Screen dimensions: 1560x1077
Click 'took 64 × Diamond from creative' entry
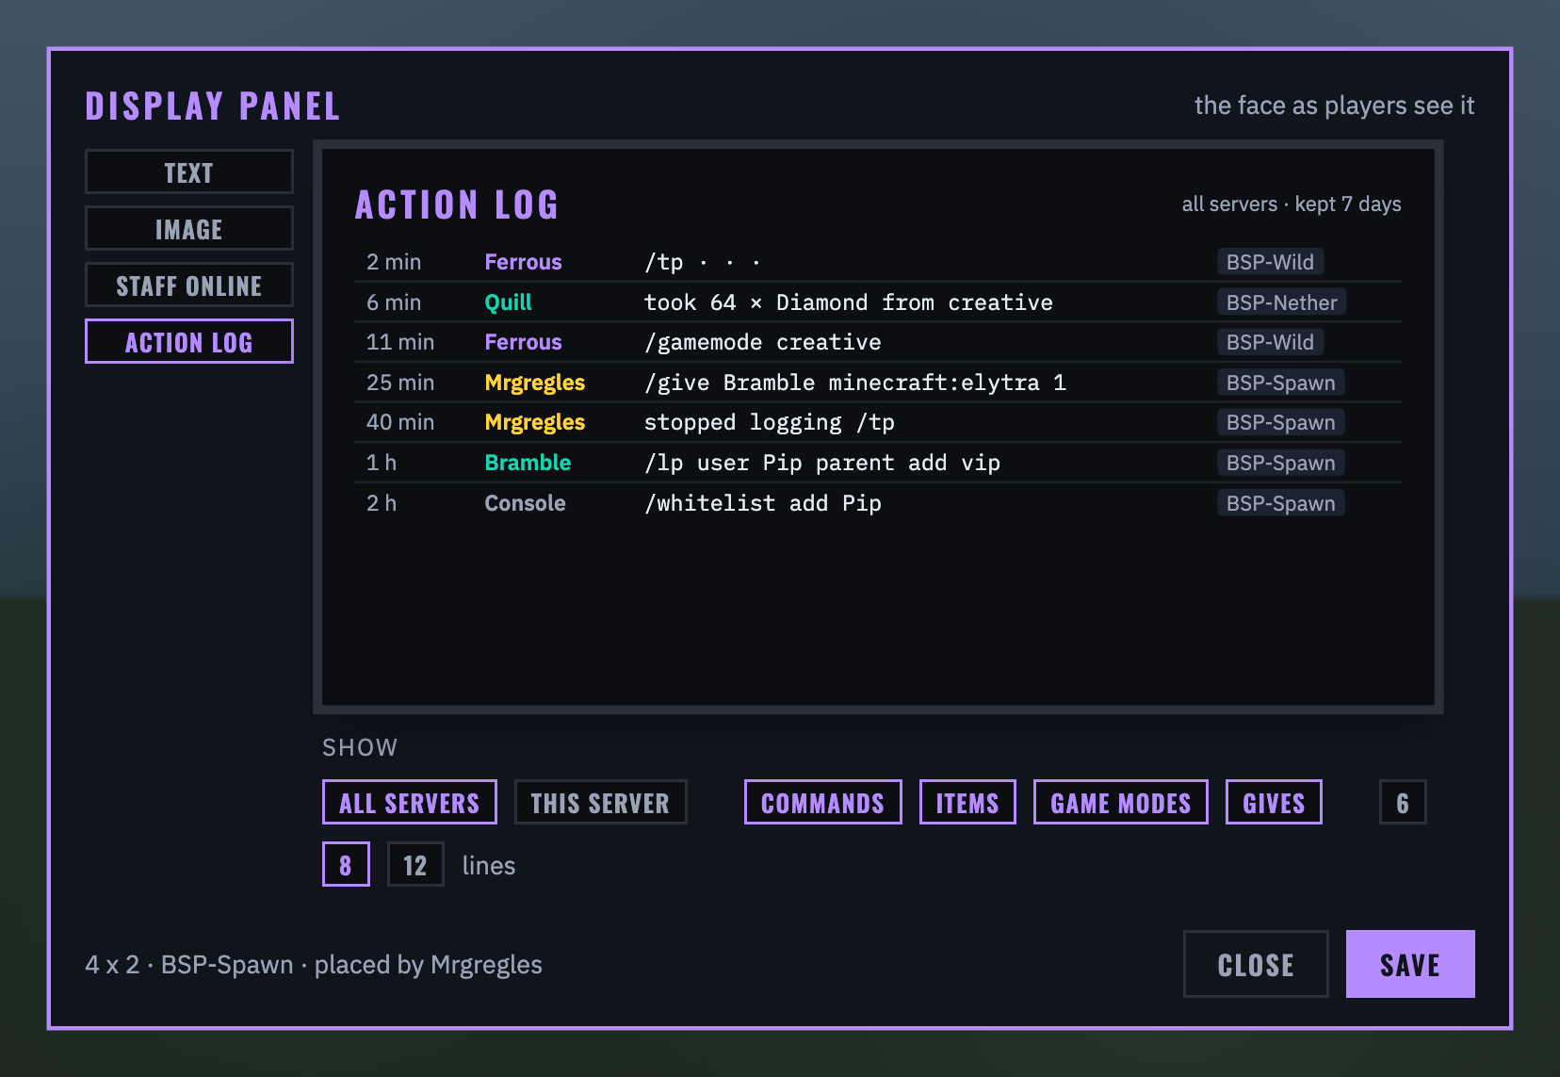pos(849,302)
